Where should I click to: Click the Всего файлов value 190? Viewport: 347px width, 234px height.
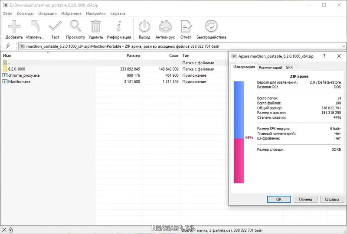click(338, 103)
